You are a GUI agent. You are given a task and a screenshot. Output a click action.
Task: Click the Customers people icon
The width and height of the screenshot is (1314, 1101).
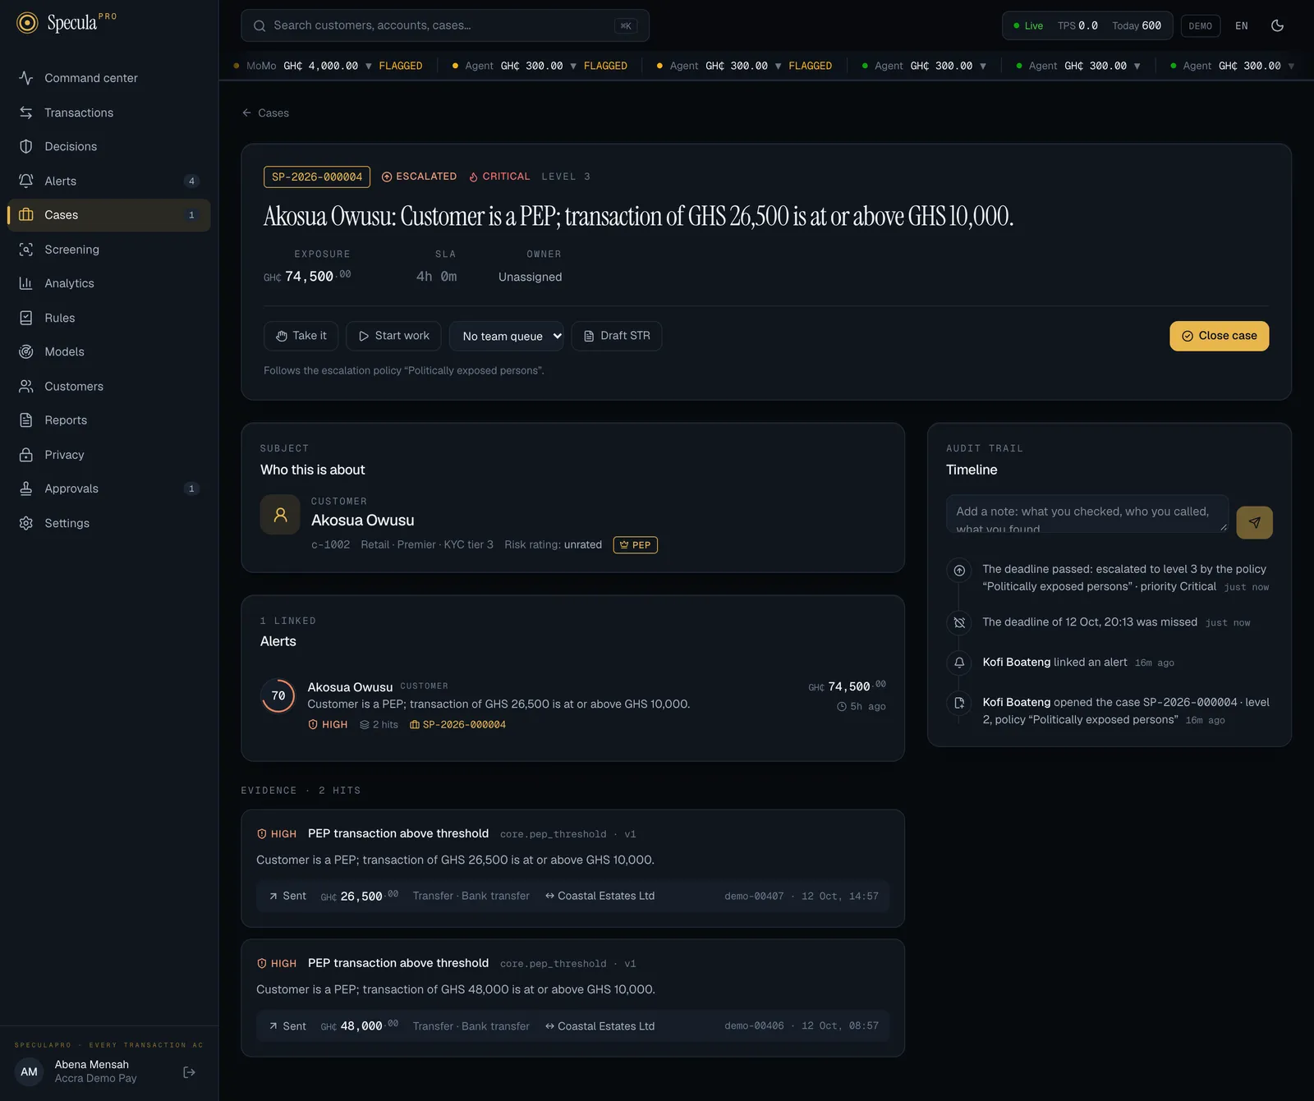point(26,386)
